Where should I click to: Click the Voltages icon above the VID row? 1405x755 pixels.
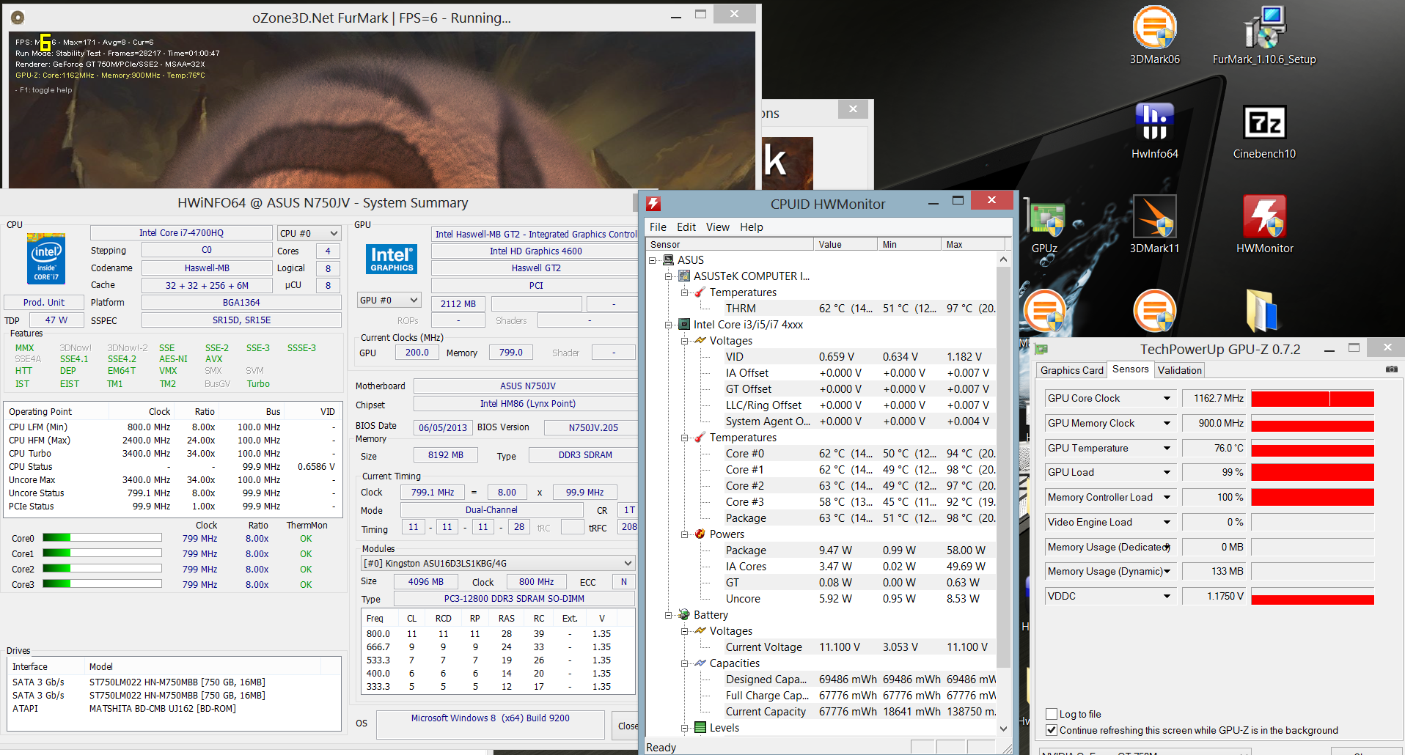[x=700, y=341]
